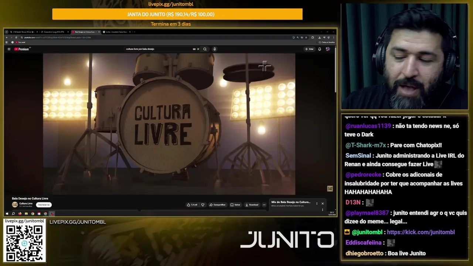The image size is (473, 266).
Task: Click the taskbar clock
Action: pyautogui.click(x=331, y=214)
